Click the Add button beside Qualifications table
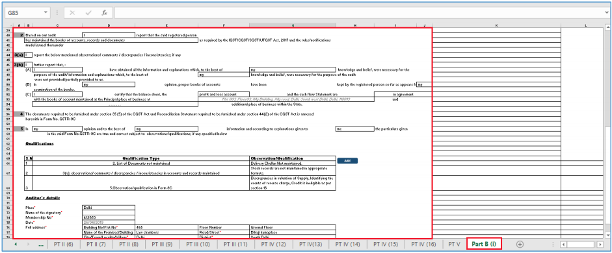Image resolution: width=612 pixels, height=253 pixels. coord(347,160)
